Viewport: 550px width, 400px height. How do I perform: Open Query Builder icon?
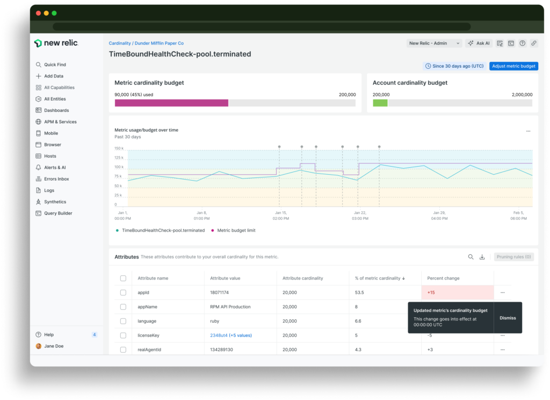pos(38,213)
